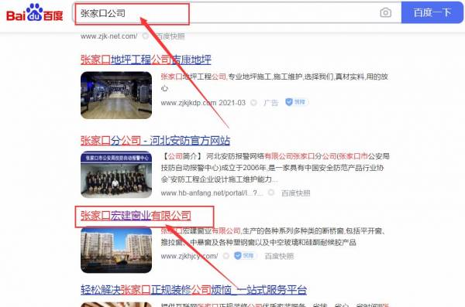
Task: Open 张家口地坪工程公司 吉康地坪 result title
Action: tap(146, 60)
